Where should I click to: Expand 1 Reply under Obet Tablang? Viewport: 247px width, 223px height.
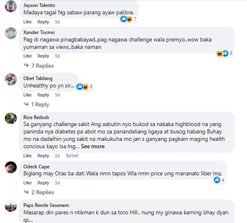pos(37,104)
